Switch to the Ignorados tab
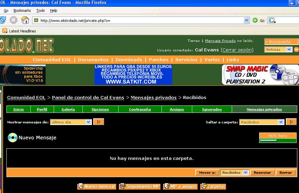 tap(212, 109)
